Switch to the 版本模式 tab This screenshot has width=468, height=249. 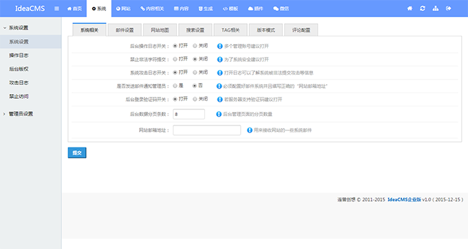point(266,30)
